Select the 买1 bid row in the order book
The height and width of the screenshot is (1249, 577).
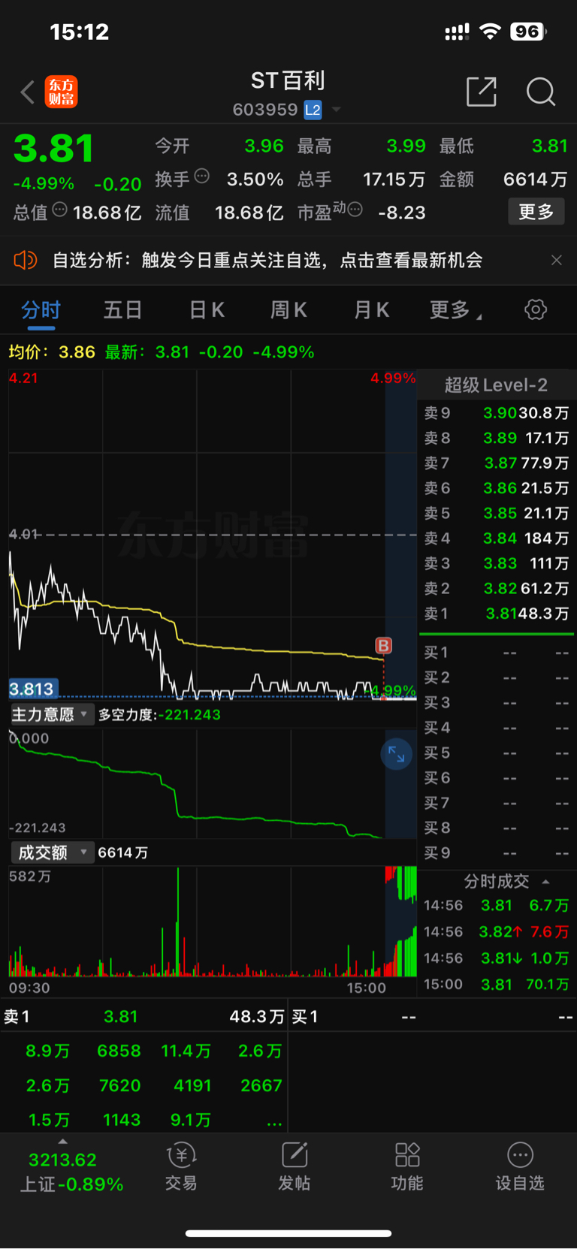pyautogui.click(x=496, y=653)
